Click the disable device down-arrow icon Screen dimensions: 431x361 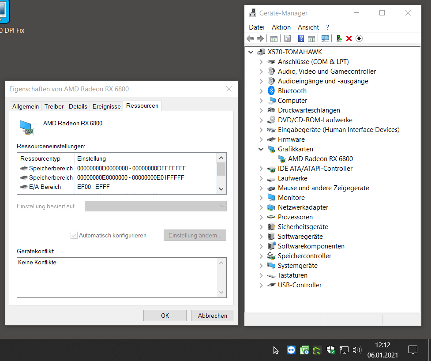coord(359,38)
